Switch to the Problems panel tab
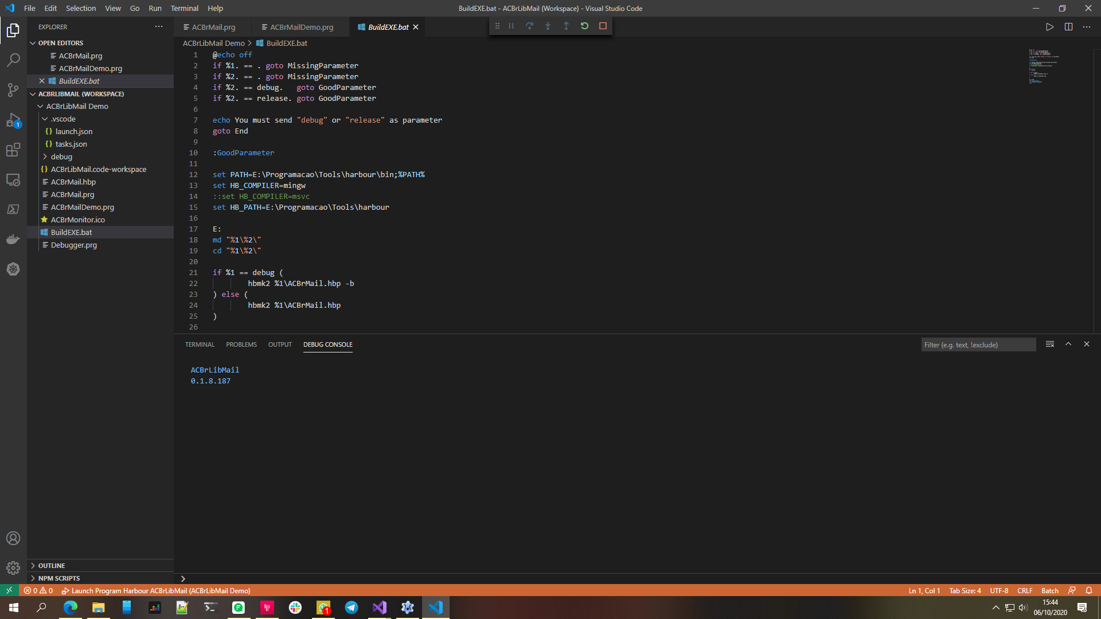This screenshot has height=619, width=1101. click(241, 344)
